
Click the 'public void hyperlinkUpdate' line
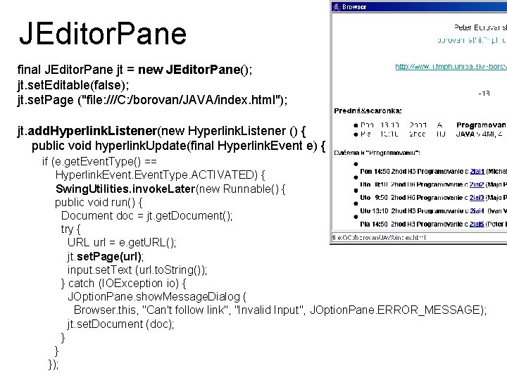click(178, 146)
